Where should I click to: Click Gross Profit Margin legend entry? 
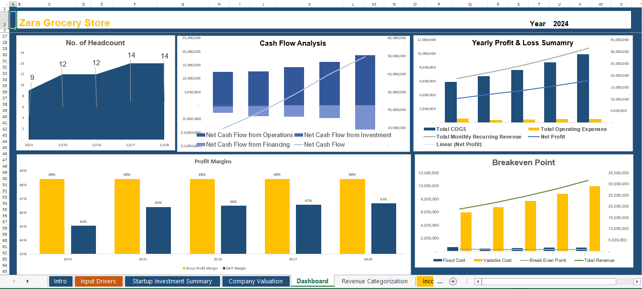200,269
